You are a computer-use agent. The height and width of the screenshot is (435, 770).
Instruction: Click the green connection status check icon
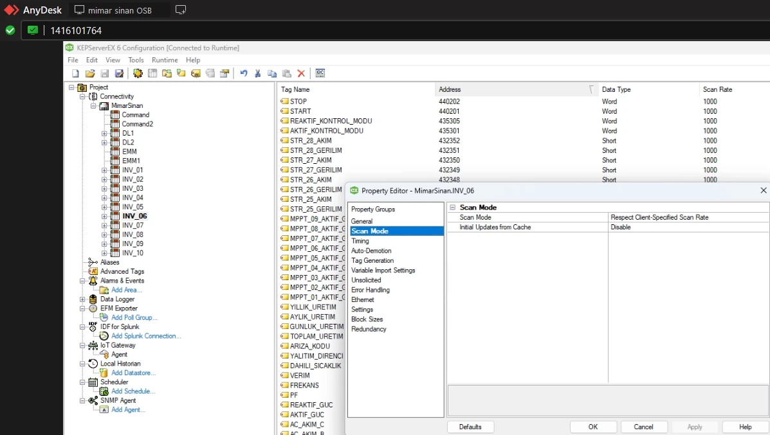10,30
